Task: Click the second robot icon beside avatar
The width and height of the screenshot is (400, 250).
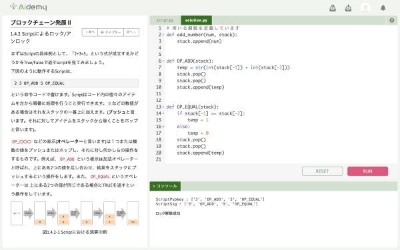Action: 348,8
